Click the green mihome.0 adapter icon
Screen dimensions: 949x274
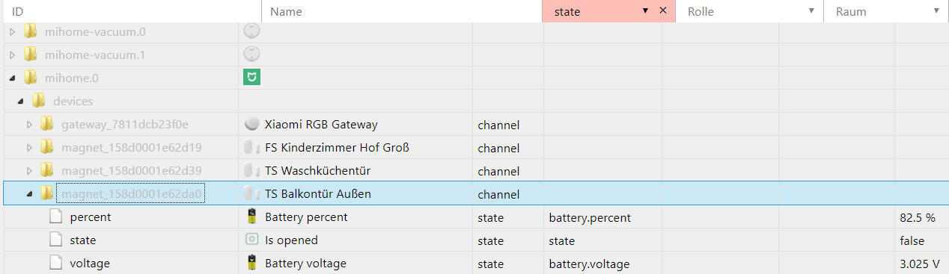point(252,77)
